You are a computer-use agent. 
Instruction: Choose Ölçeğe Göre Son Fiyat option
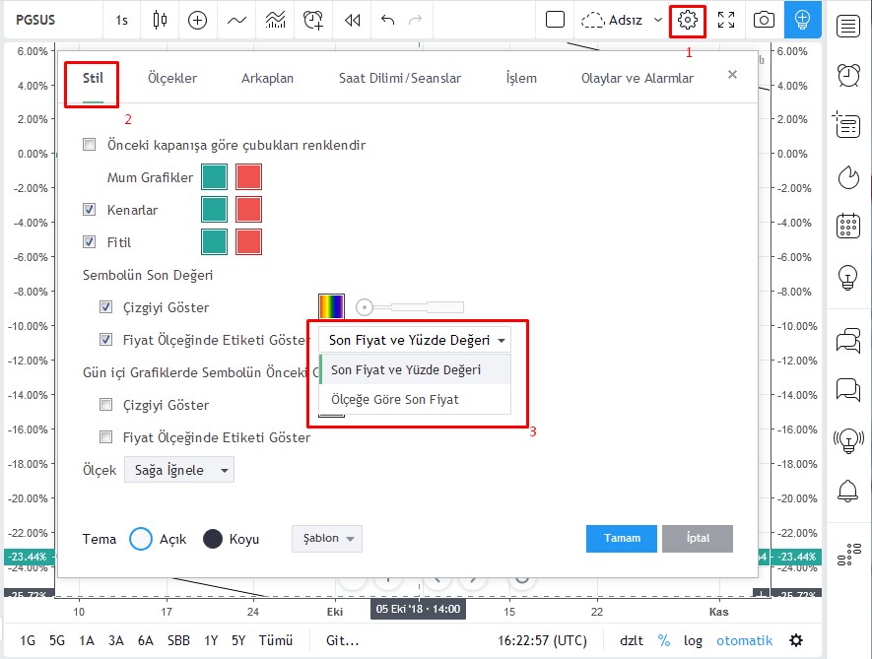(415, 399)
